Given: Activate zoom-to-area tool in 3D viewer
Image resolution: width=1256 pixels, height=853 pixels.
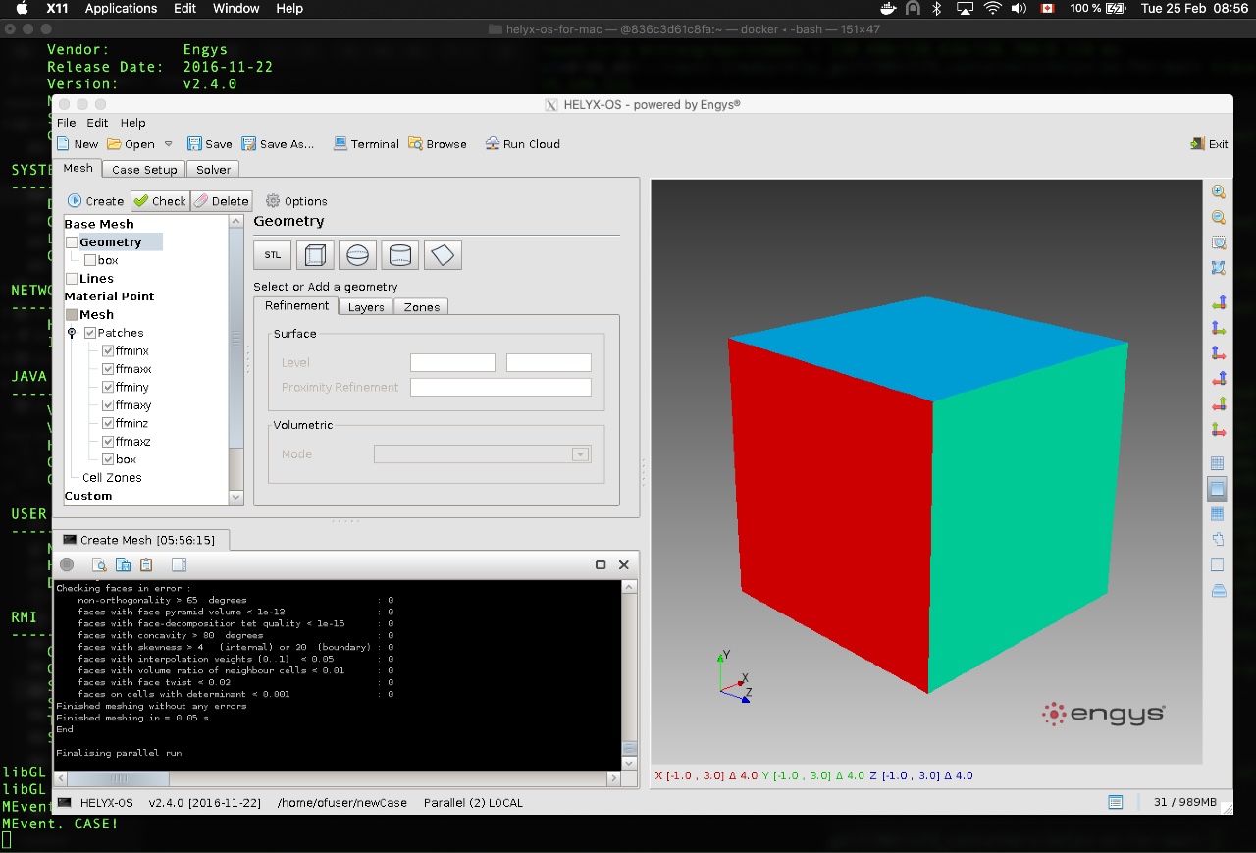Looking at the screenshot, I should click(1218, 242).
